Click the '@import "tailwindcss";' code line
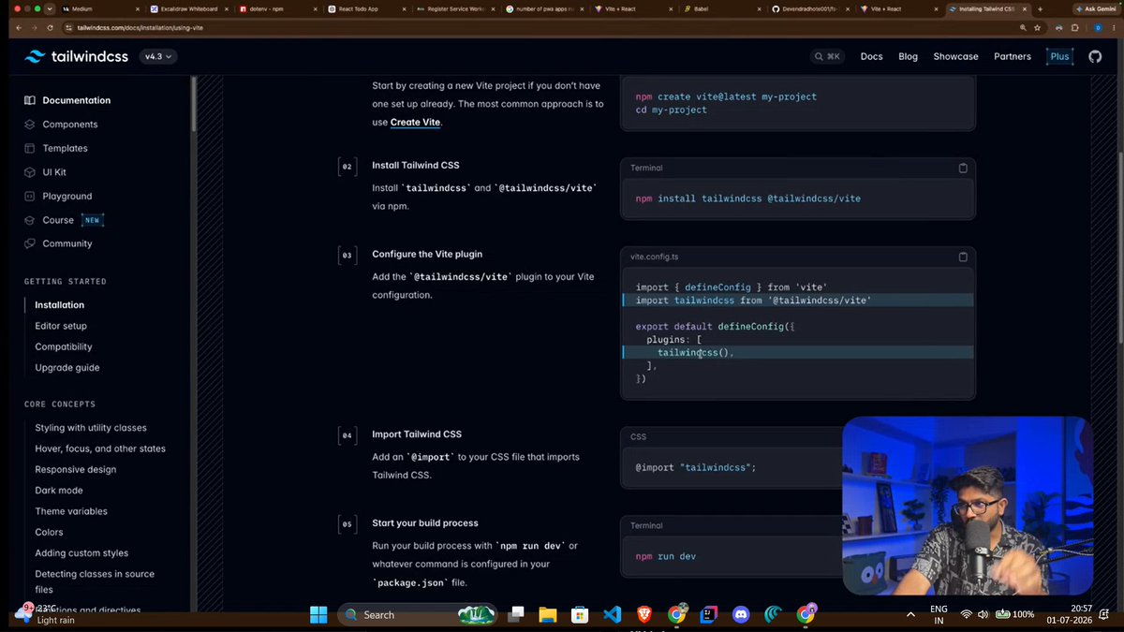Image resolution: width=1124 pixels, height=632 pixels. [696, 467]
